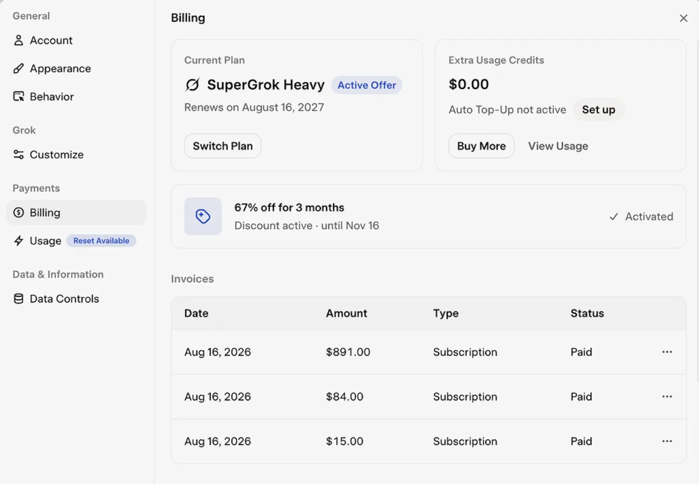Click the Amount column header
Screen dimensions: 699x484
click(x=347, y=313)
